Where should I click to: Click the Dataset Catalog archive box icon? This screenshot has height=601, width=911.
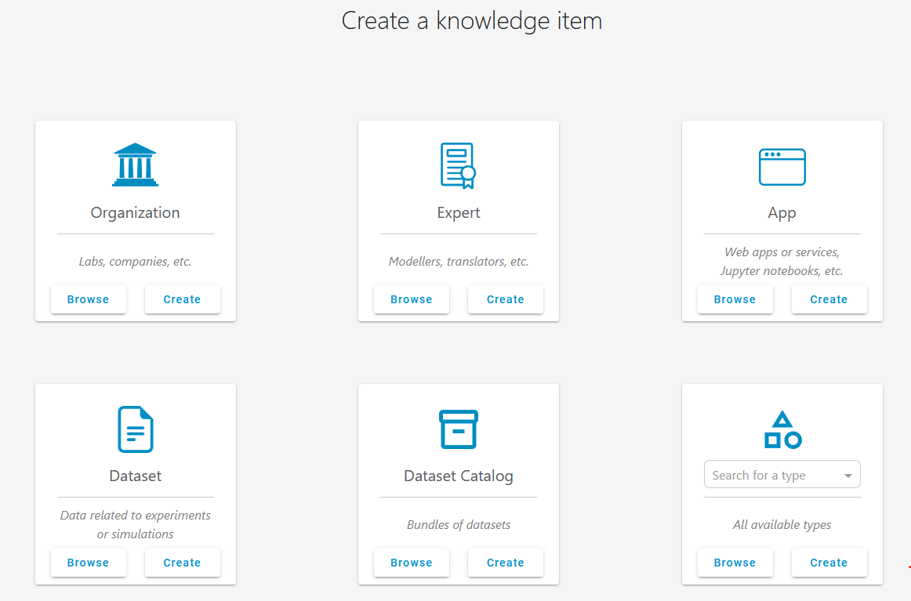[x=459, y=429]
